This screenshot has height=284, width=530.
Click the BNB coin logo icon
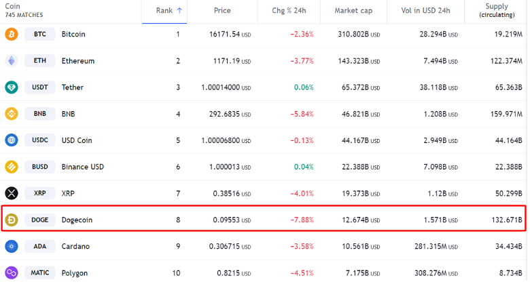pos(11,114)
